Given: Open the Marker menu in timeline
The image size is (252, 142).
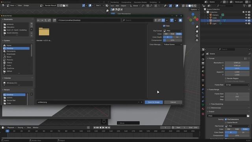Looking at the screenshot, I should (x=36, y=127).
